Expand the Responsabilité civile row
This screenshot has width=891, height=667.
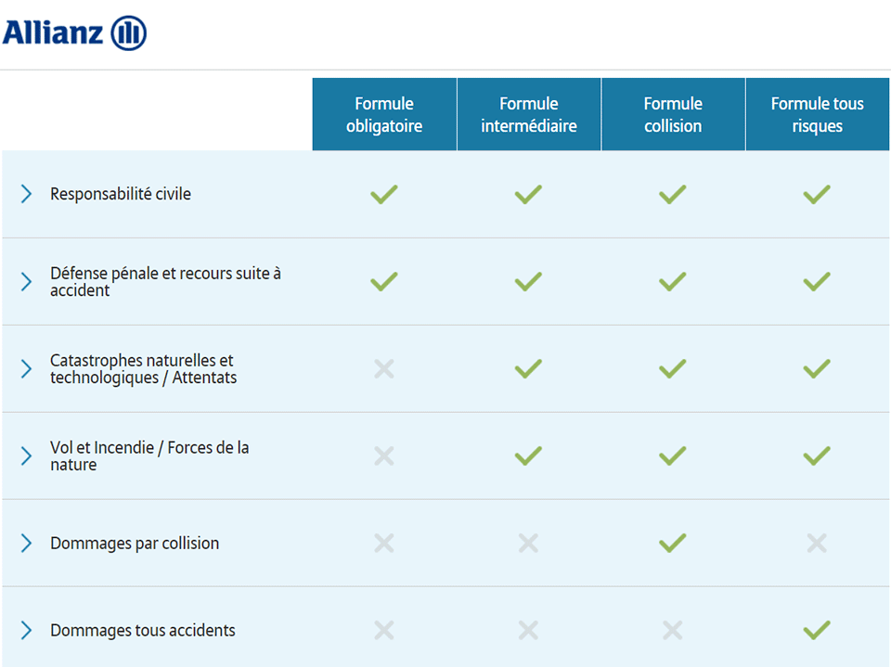25,194
